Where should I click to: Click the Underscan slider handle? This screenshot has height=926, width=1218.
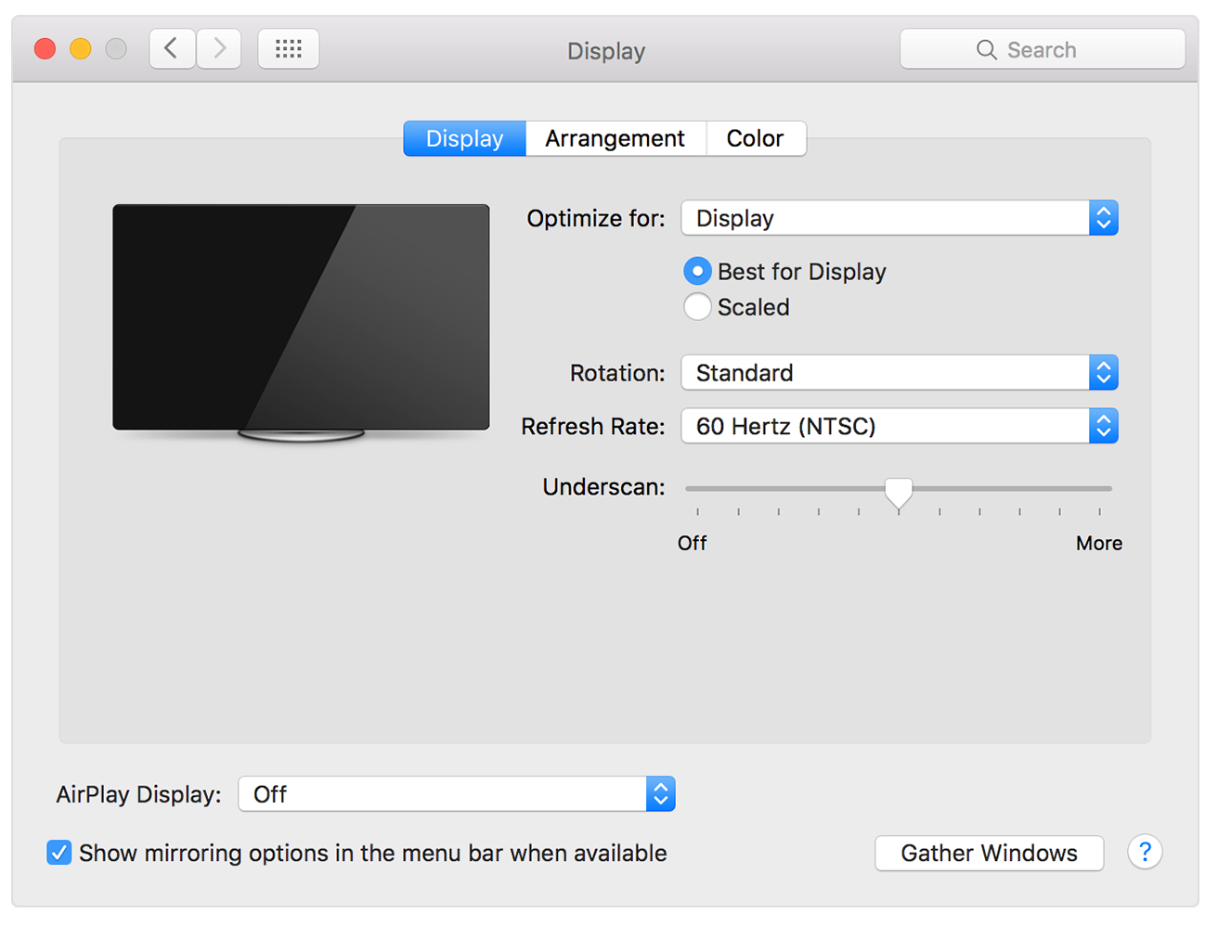[898, 492]
